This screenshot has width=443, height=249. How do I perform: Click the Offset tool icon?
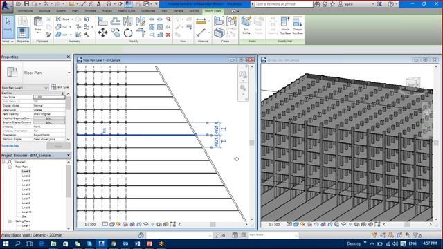point(115,21)
